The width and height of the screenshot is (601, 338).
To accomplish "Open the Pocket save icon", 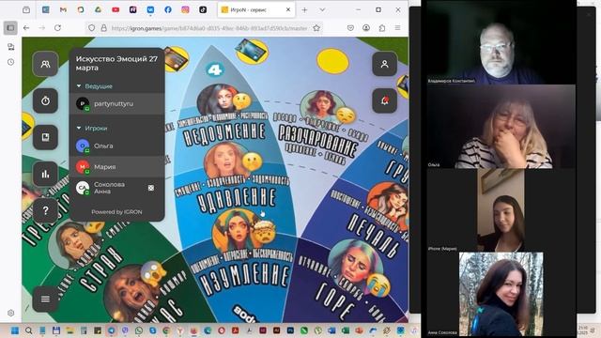I will [x=350, y=28].
